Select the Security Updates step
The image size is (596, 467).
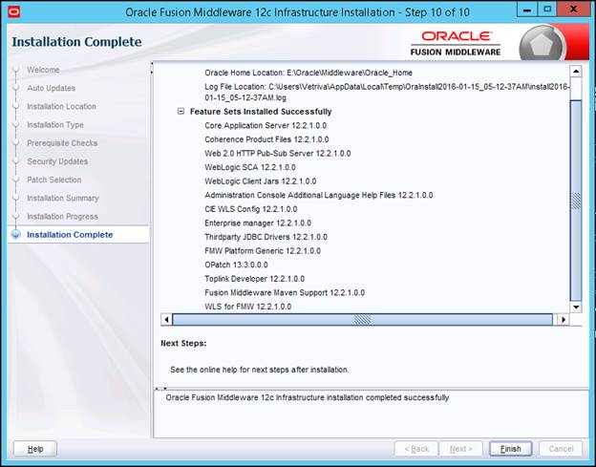click(57, 161)
